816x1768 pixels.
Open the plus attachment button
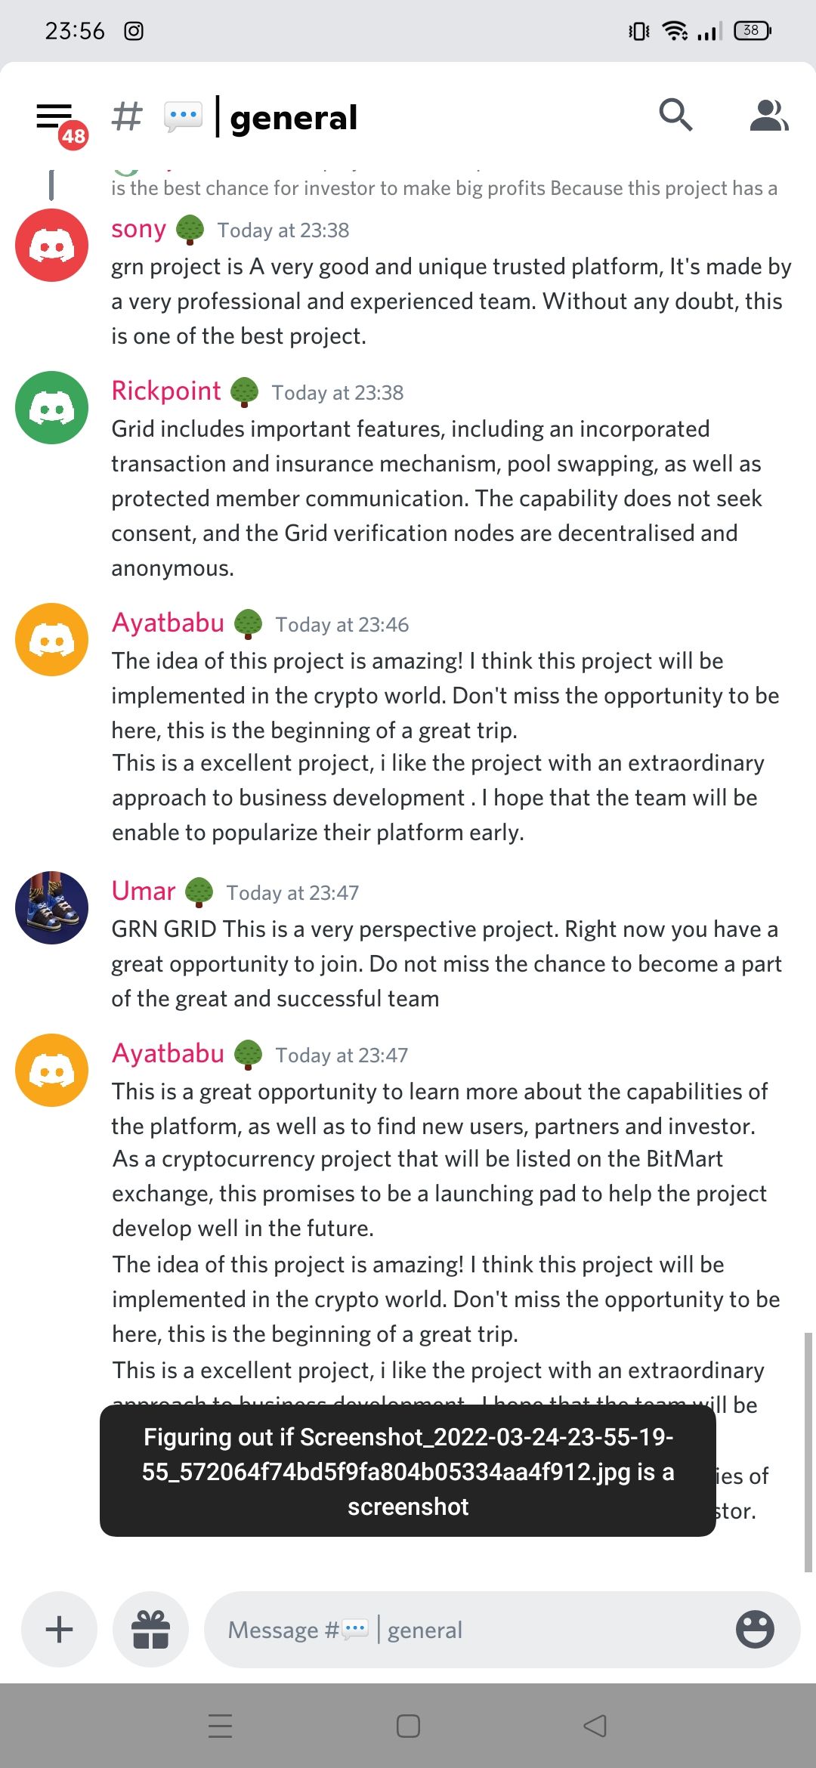(x=59, y=1630)
